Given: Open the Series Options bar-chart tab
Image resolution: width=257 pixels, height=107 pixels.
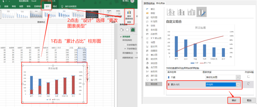Looking at the screenshot, I should click(x=133, y=29).
